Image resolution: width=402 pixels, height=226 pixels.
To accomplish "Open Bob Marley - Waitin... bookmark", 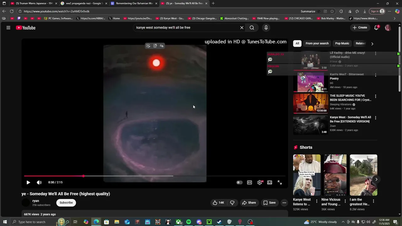I will (330, 19).
